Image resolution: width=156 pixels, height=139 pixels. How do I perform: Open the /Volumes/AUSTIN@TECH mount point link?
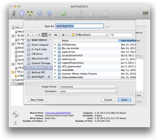tap(58, 113)
